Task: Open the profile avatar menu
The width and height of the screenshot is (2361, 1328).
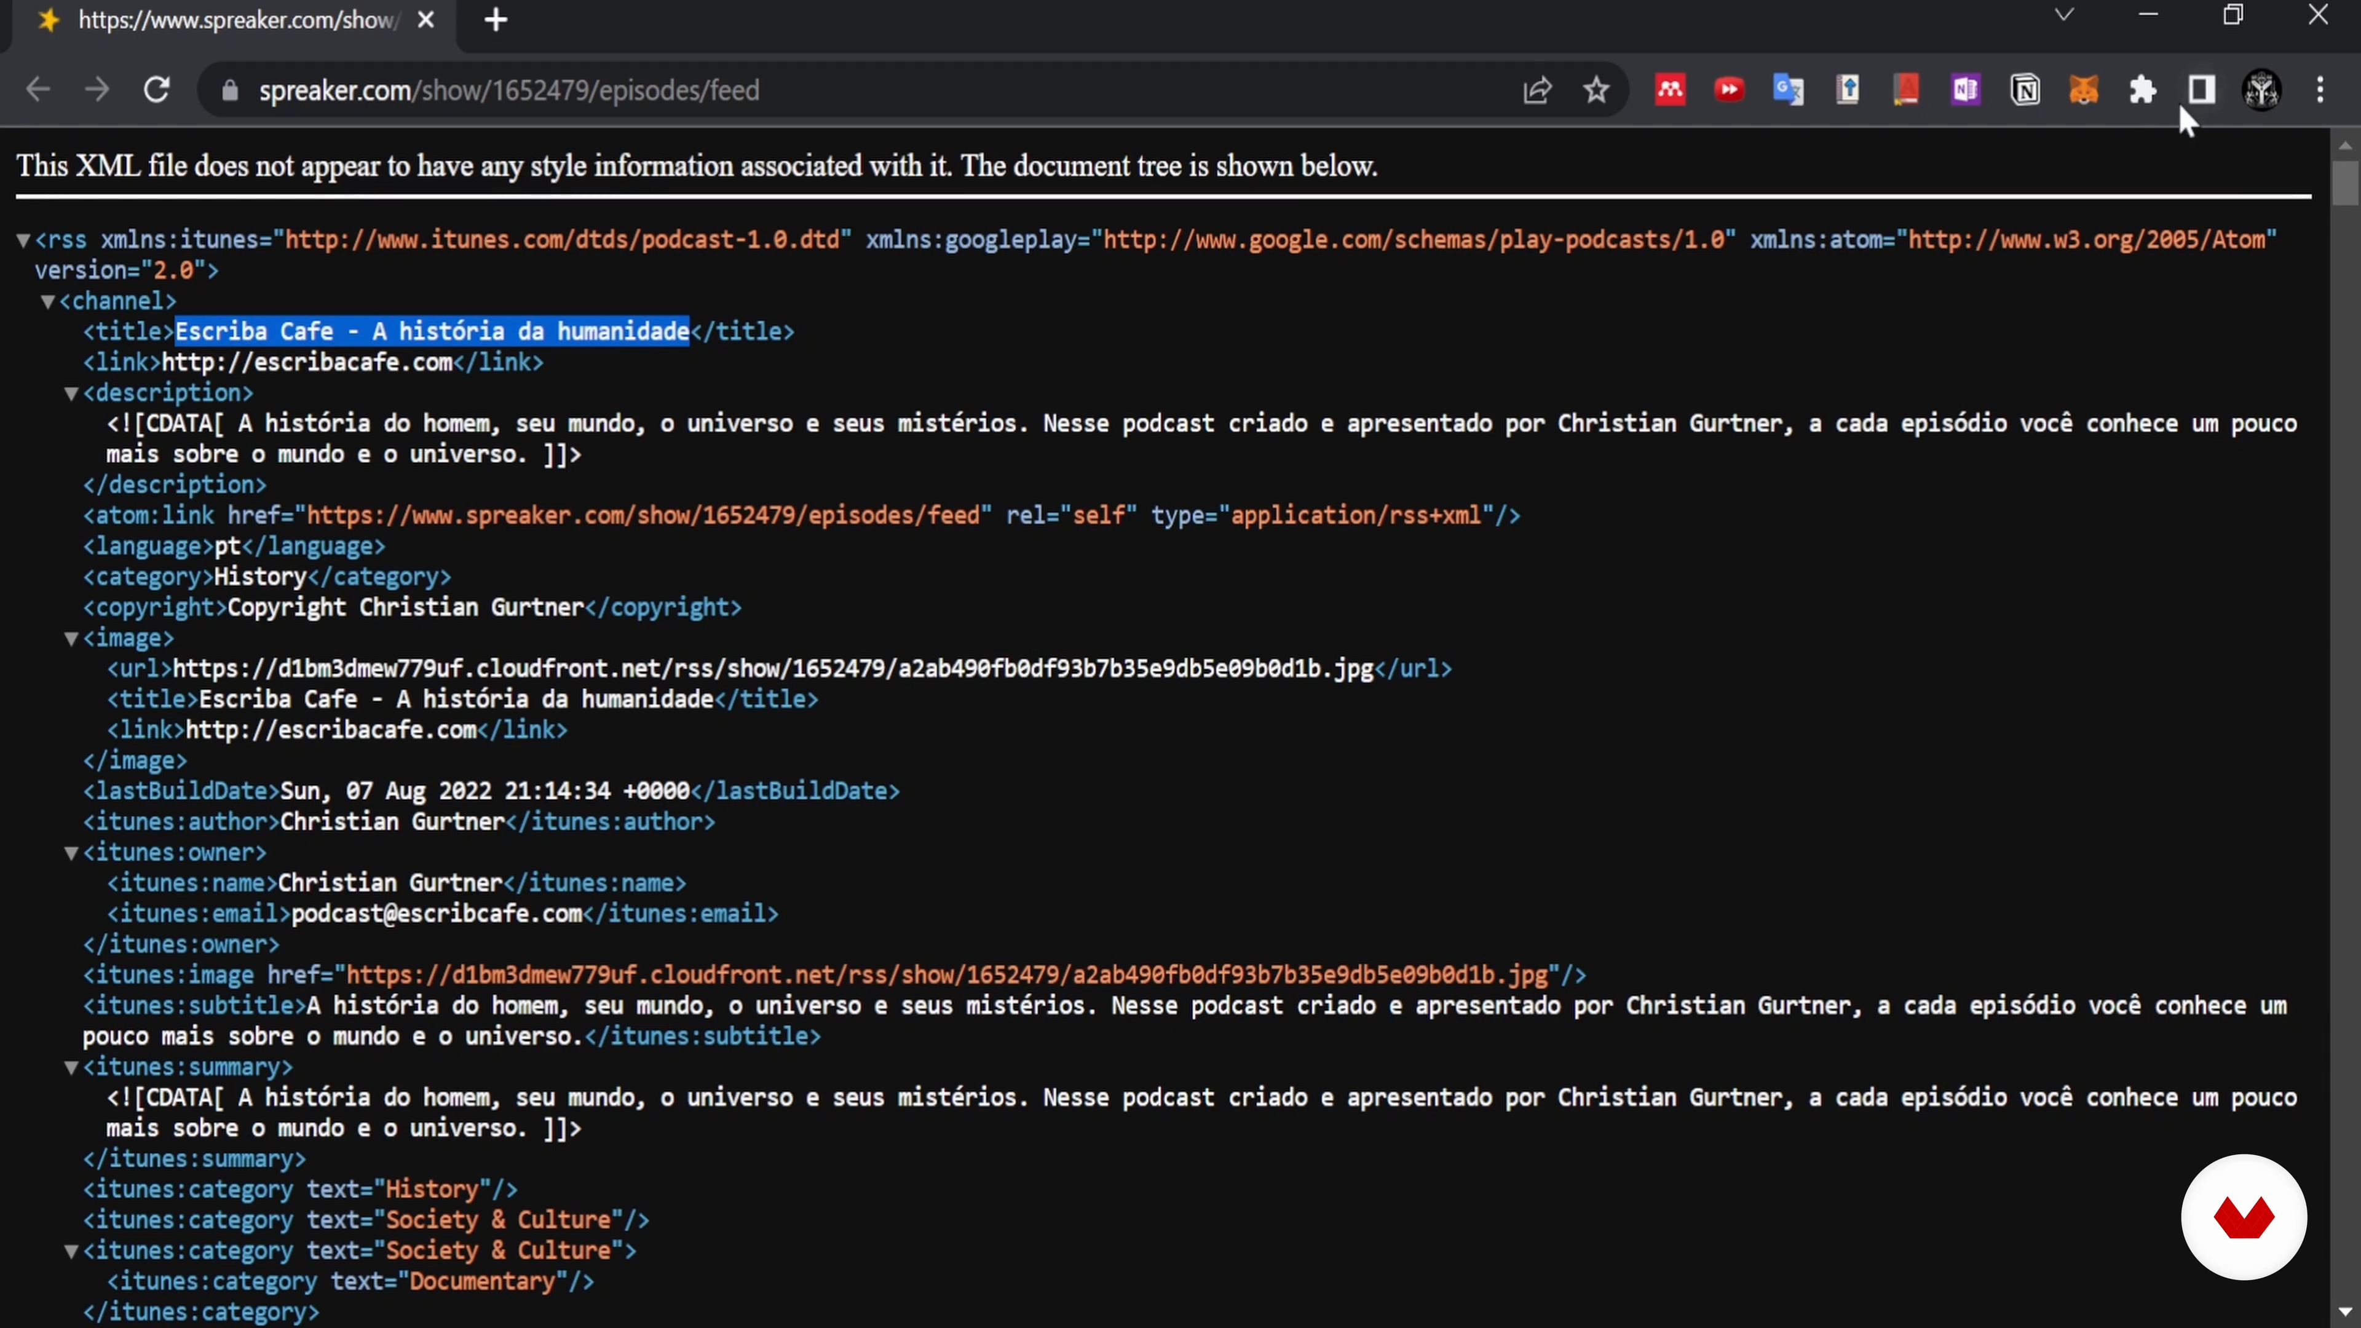Action: point(2261,90)
